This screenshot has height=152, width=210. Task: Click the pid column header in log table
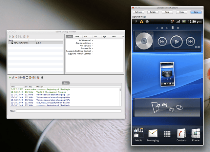26,86
